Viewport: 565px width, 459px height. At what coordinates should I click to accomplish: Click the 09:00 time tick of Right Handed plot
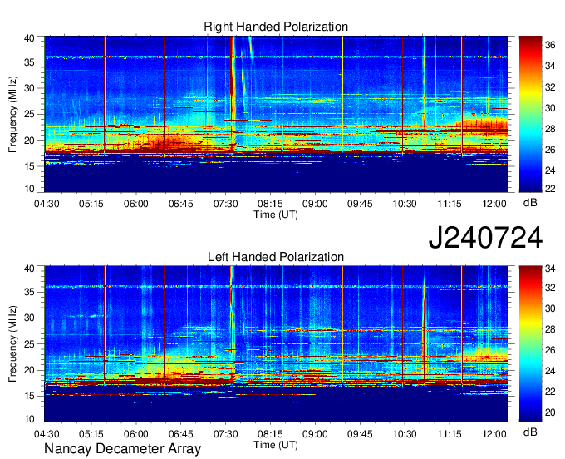click(x=315, y=204)
